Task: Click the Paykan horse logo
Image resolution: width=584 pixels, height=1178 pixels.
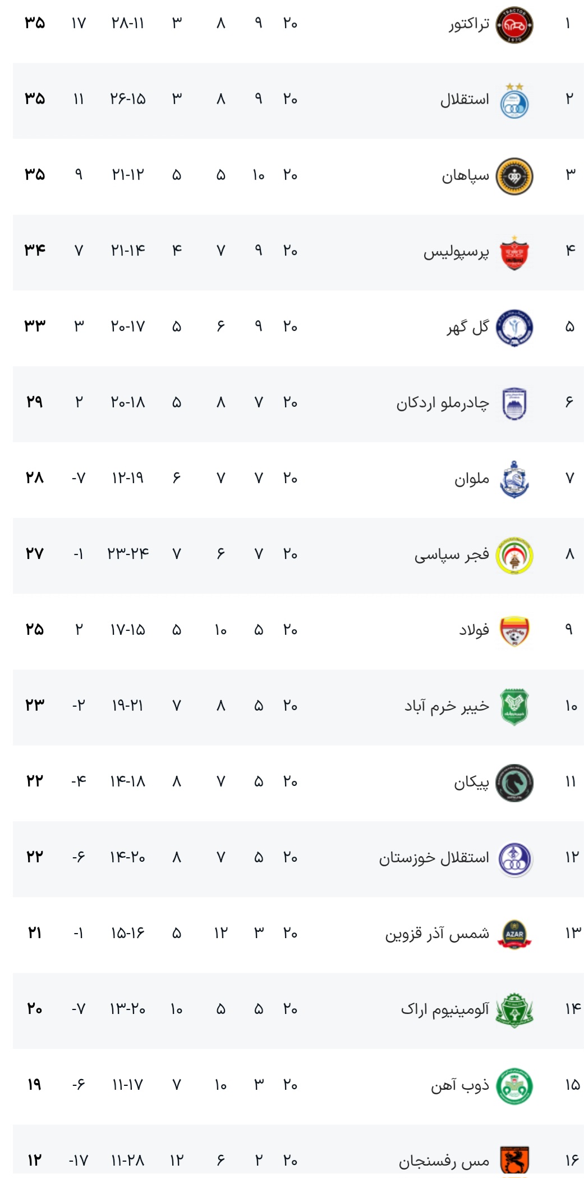Action: pyautogui.click(x=514, y=783)
